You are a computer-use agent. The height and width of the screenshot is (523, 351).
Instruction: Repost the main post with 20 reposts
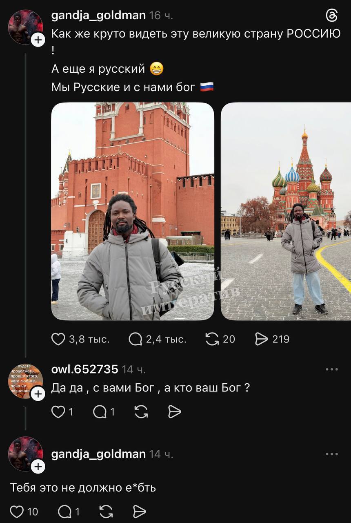[x=212, y=339]
